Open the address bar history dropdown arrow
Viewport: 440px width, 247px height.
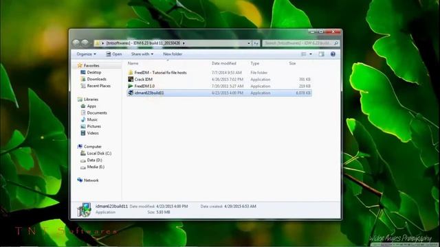pyautogui.click(x=249, y=43)
